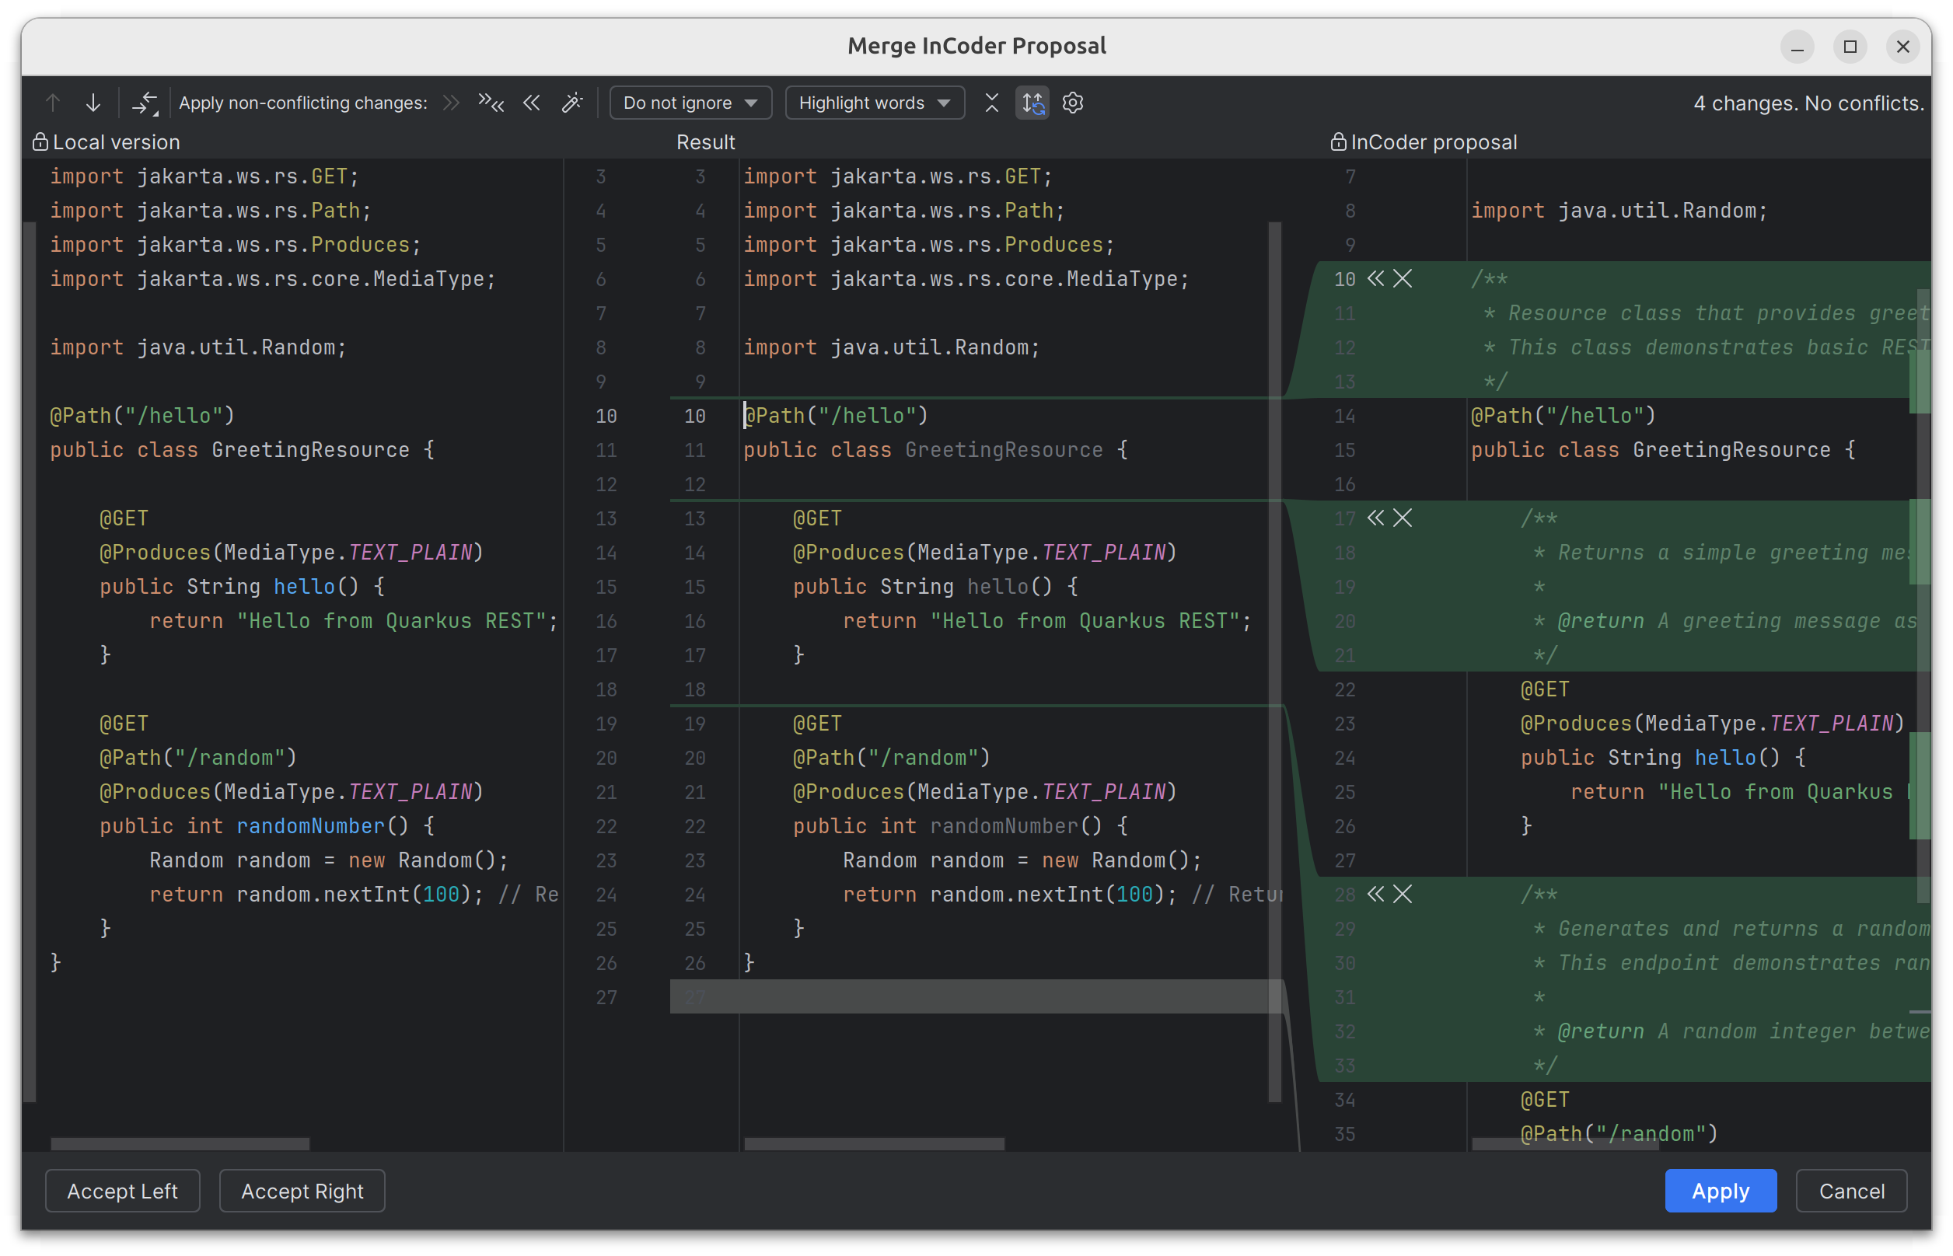Apply all non-conflicting changes button
1953x1256 pixels.
tap(491, 103)
